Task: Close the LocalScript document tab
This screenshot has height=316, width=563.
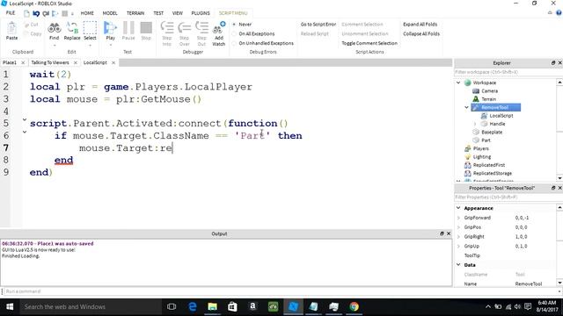Action: click(x=113, y=62)
